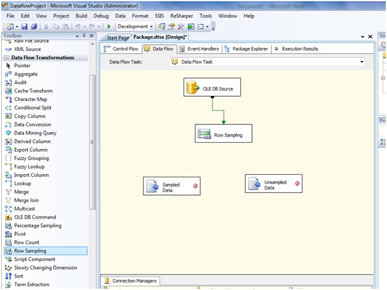Switch to the Control Flow tab

(121, 49)
